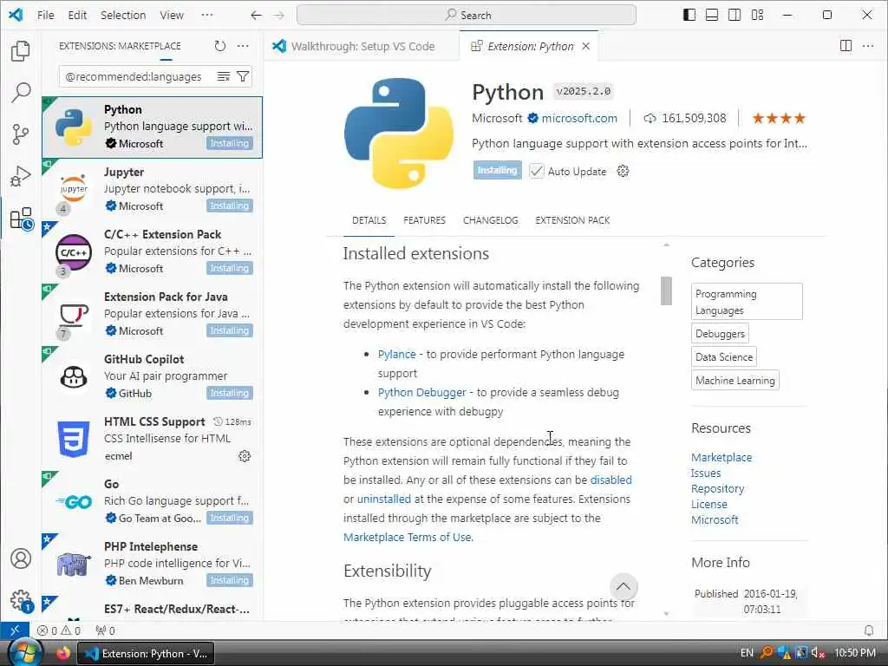
Task: Close the Extension: Python tab
Action: pyautogui.click(x=586, y=46)
